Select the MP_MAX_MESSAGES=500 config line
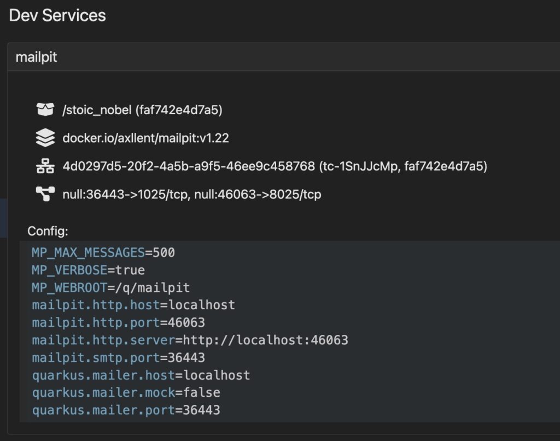 [103, 252]
